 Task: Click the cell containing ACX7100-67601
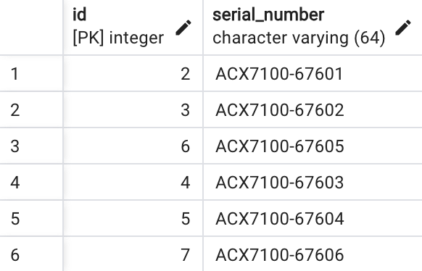tap(313, 74)
